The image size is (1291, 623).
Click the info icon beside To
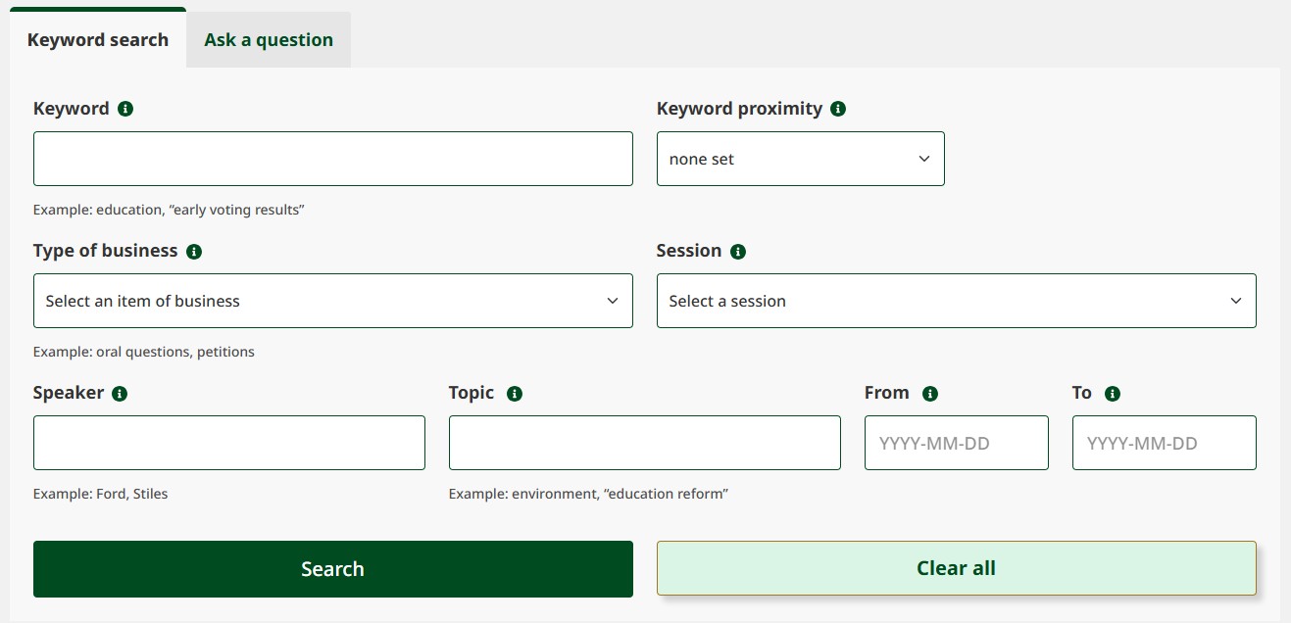(1112, 394)
